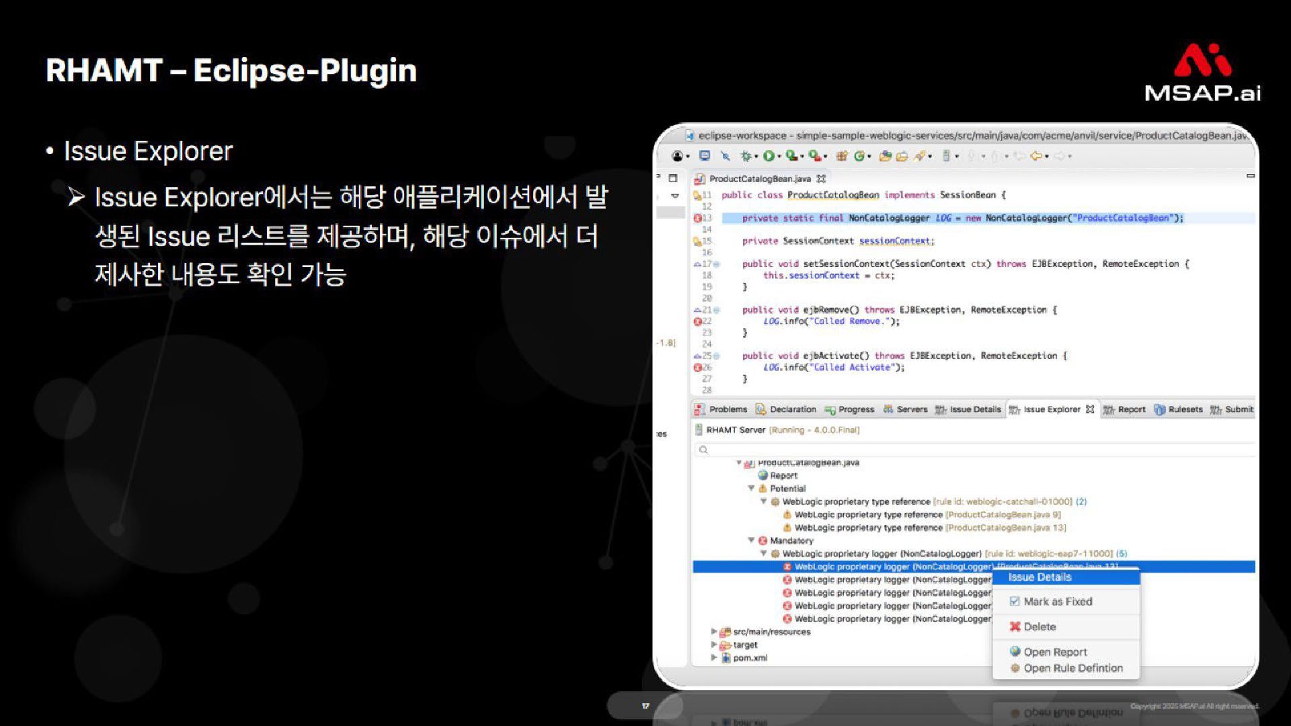Click the MSAP.ai logo on the slide
1291x726 pixels.
(1202, 73)
